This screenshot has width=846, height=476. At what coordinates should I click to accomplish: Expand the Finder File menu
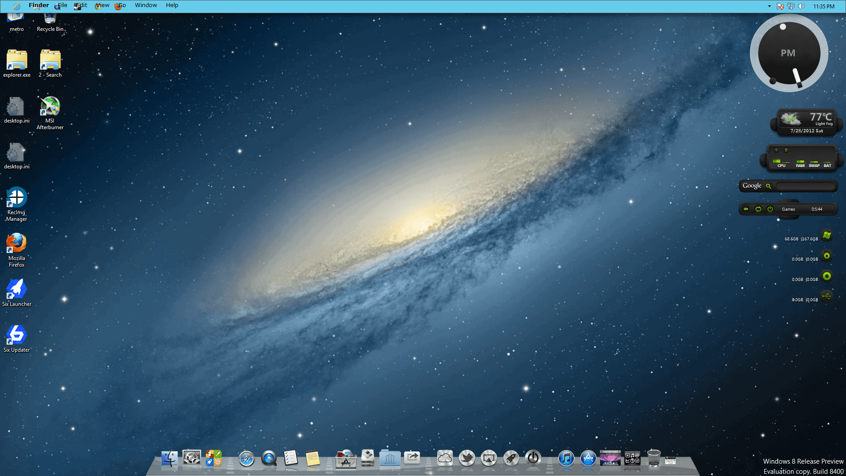click(61, 5)
